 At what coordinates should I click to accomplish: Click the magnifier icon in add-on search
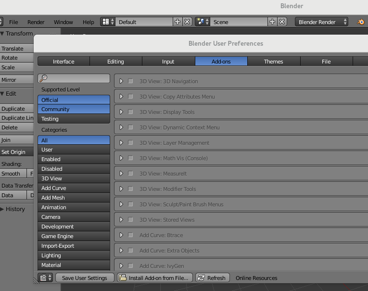[43, 78]
